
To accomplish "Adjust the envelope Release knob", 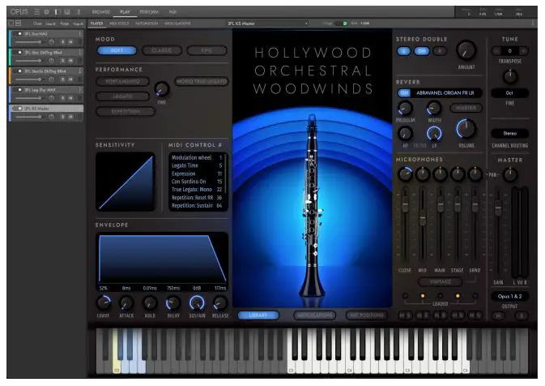I will (x=220, y=303).
